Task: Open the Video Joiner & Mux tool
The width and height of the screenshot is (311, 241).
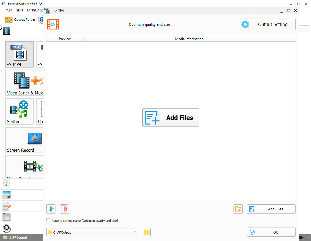Action: [24, 83]
